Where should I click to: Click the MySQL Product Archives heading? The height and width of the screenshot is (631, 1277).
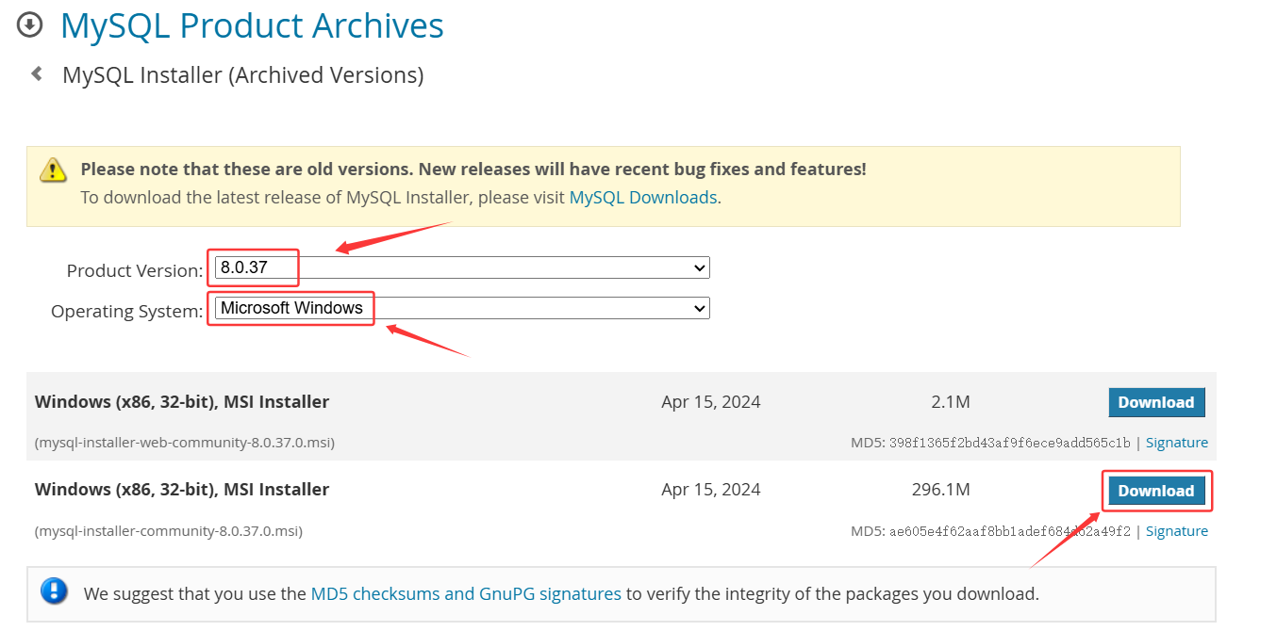(x=252, y=25)
